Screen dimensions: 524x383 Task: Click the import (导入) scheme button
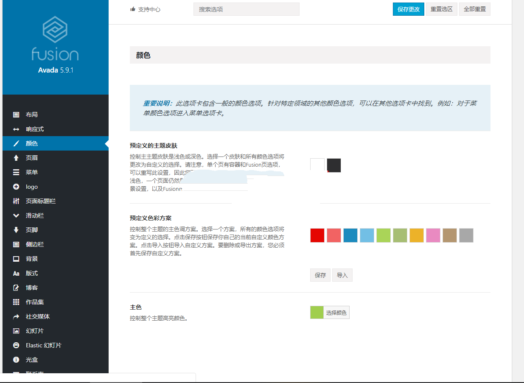342,275
